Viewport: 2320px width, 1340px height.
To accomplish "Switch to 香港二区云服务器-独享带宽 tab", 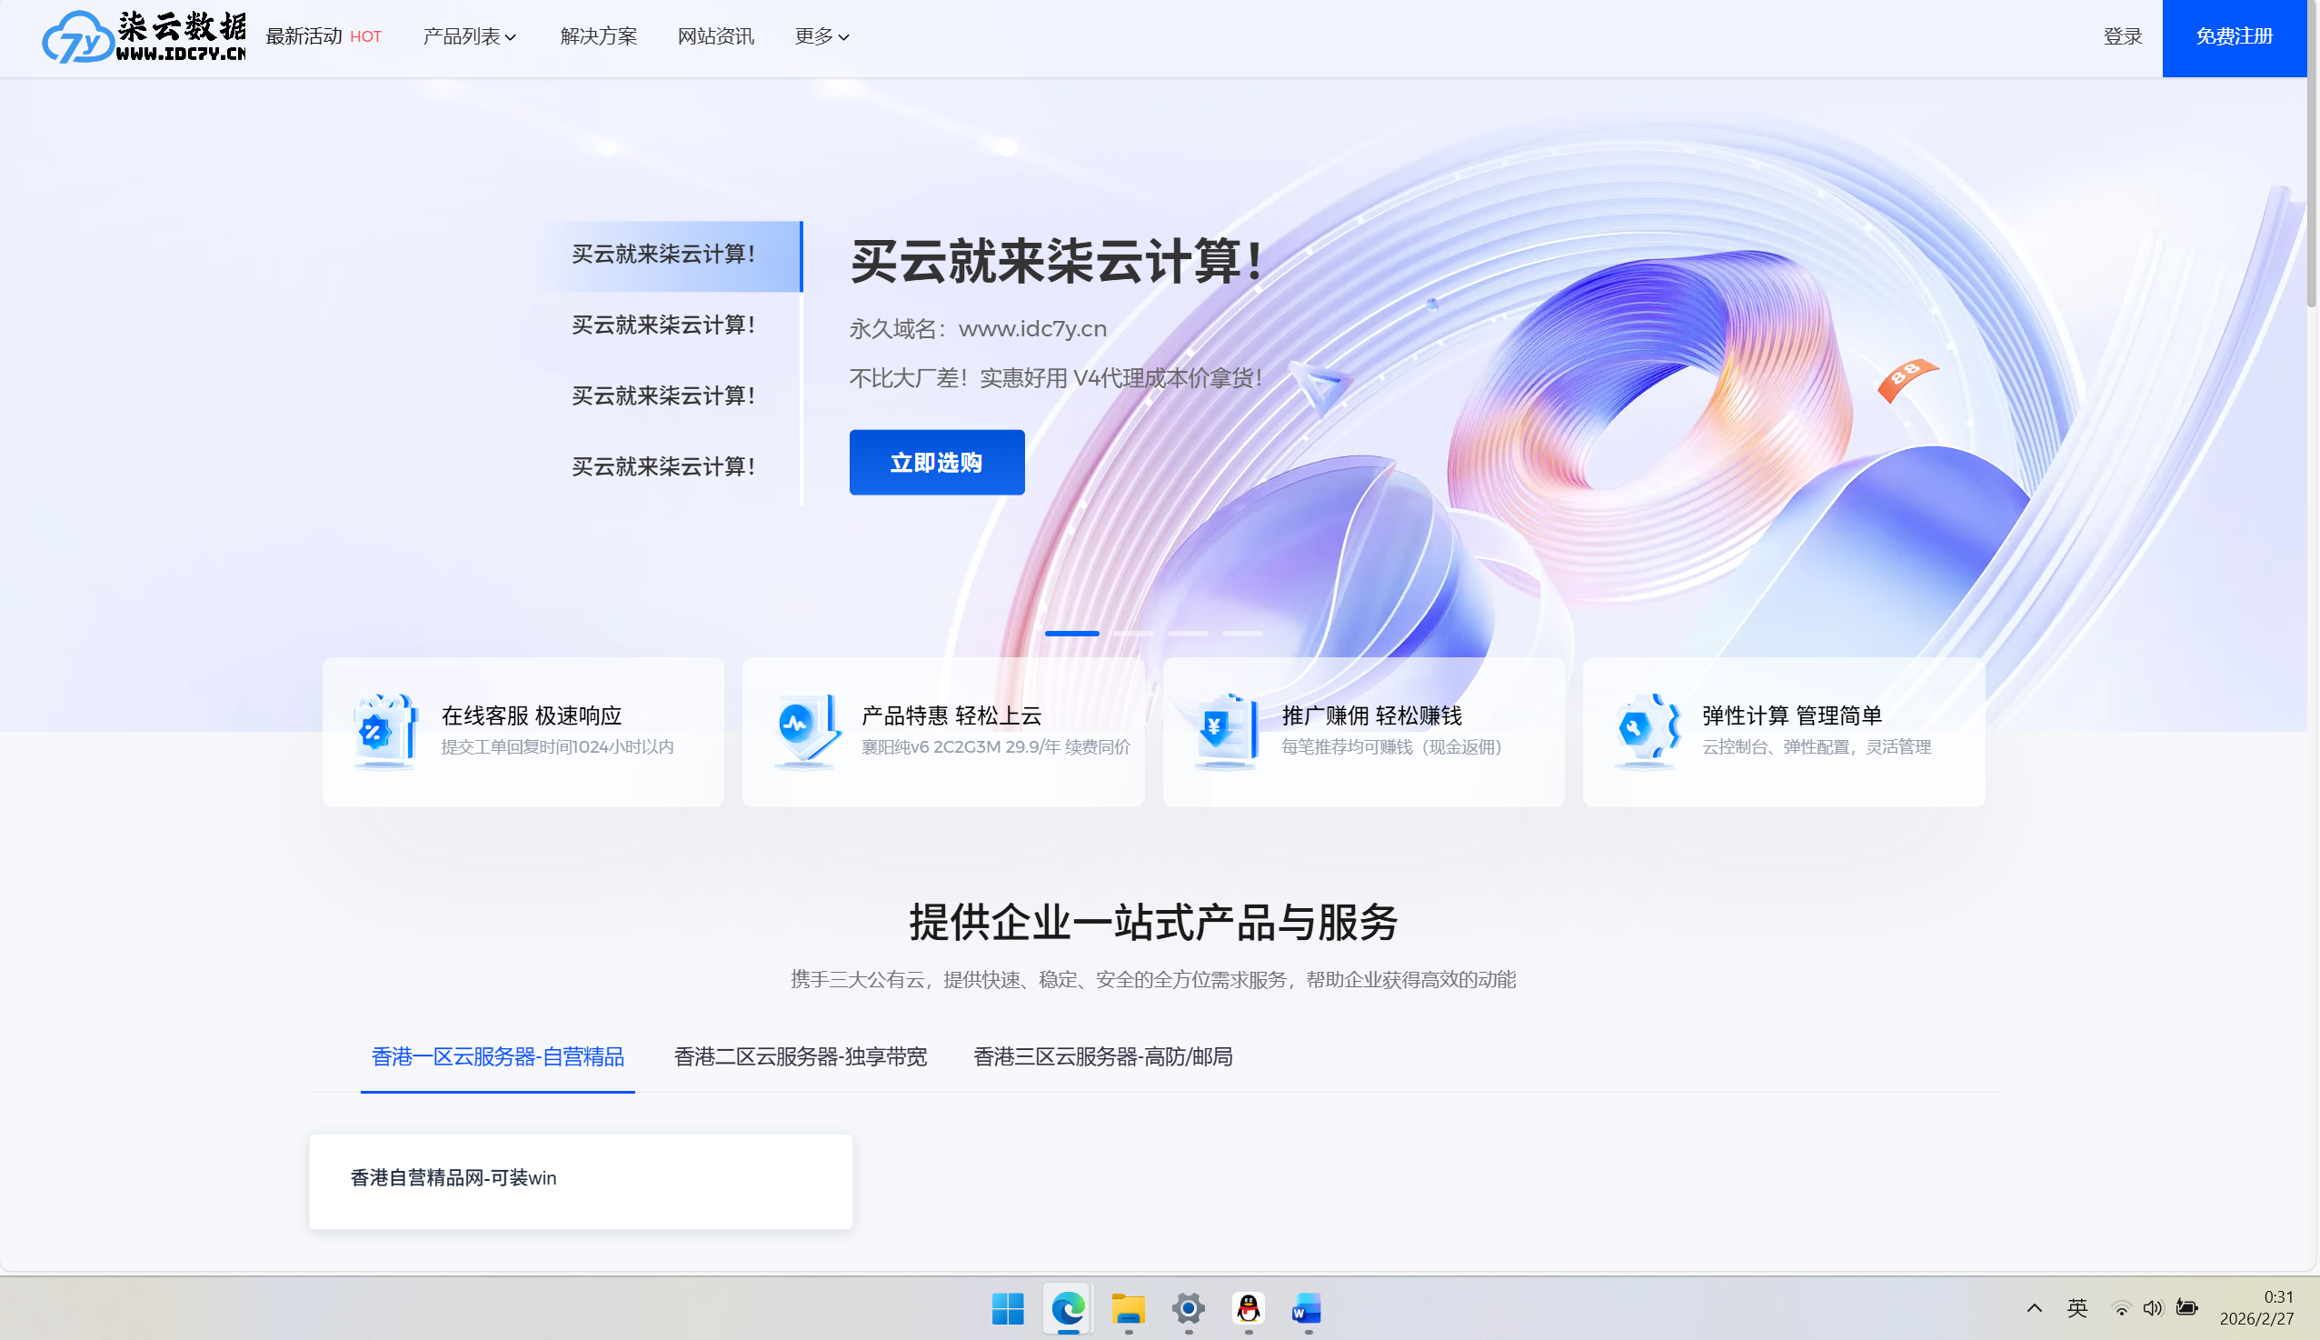I will click(x=801, y=1056).
